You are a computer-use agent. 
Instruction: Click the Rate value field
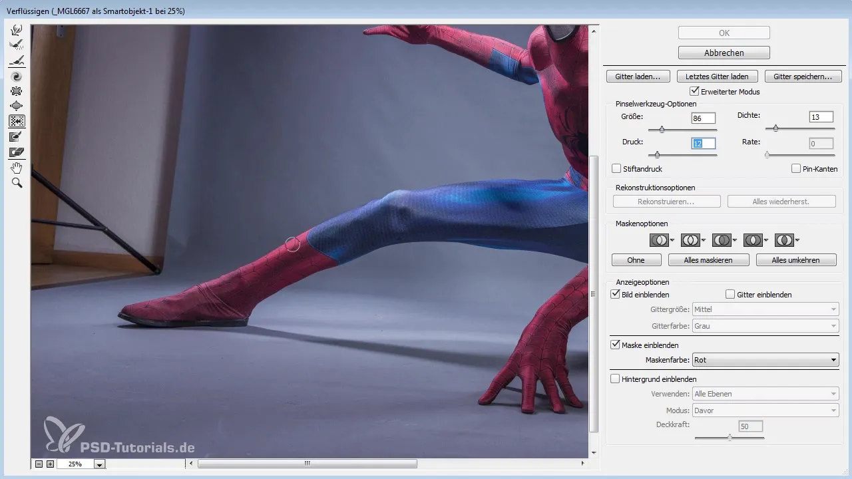tap(821, 143)
